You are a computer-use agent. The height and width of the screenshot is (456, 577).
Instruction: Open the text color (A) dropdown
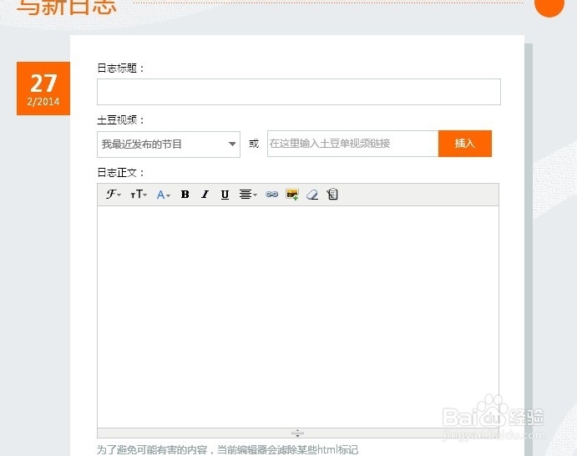pos(164,195)
